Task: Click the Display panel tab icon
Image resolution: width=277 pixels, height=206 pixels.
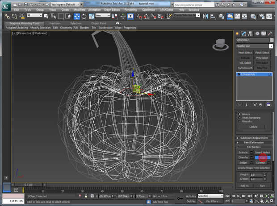Action: click(264, 33)
